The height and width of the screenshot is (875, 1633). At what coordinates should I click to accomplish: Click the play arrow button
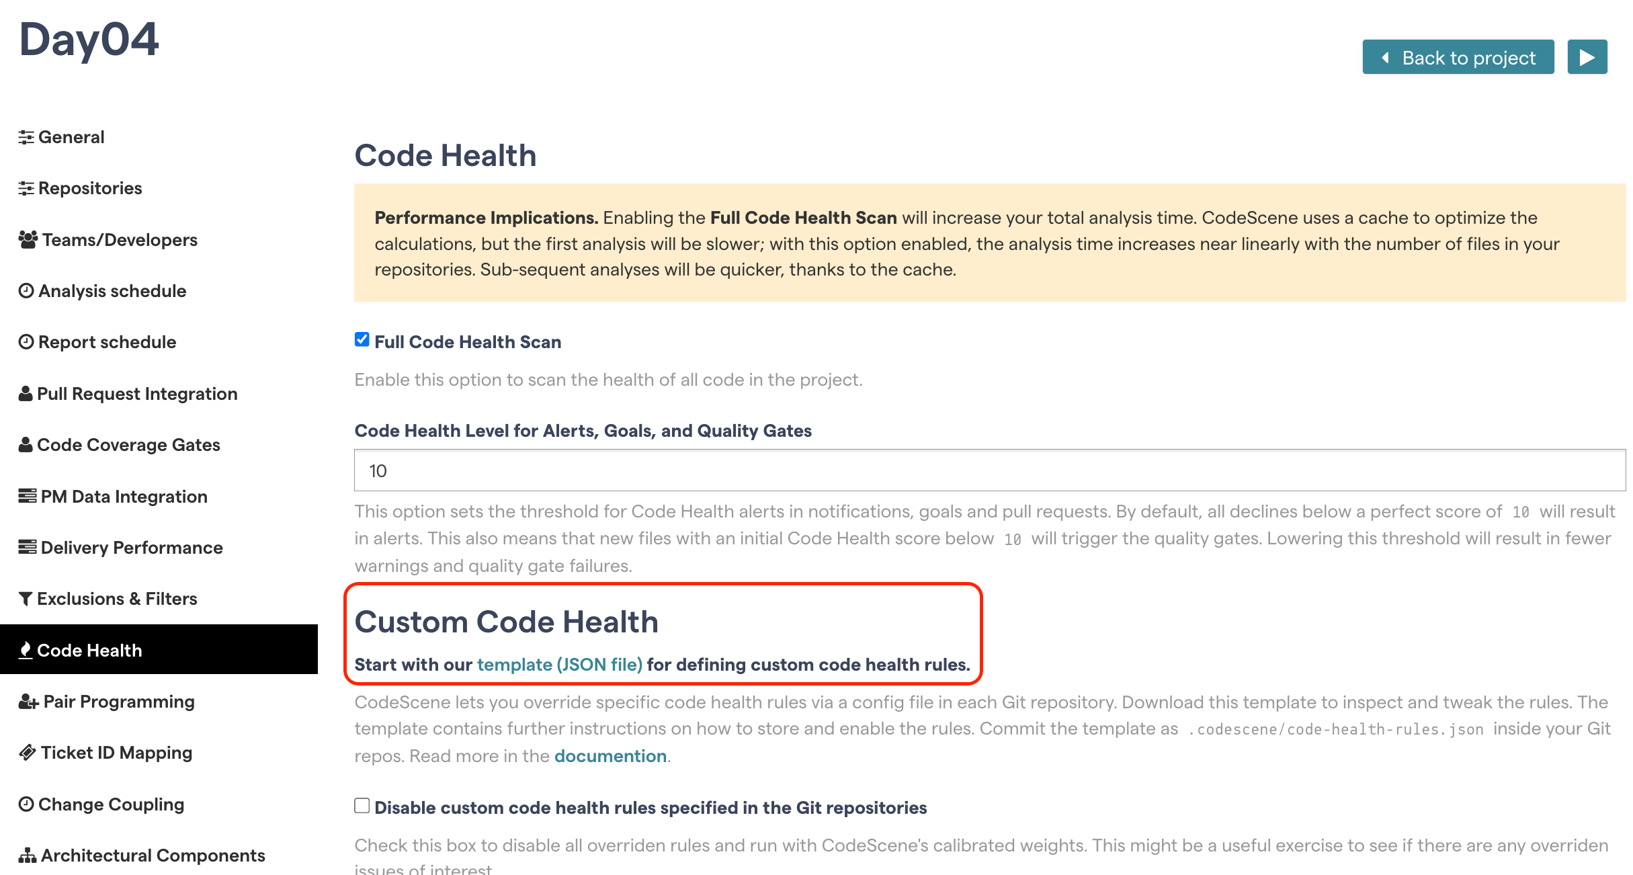[1587, 57]
